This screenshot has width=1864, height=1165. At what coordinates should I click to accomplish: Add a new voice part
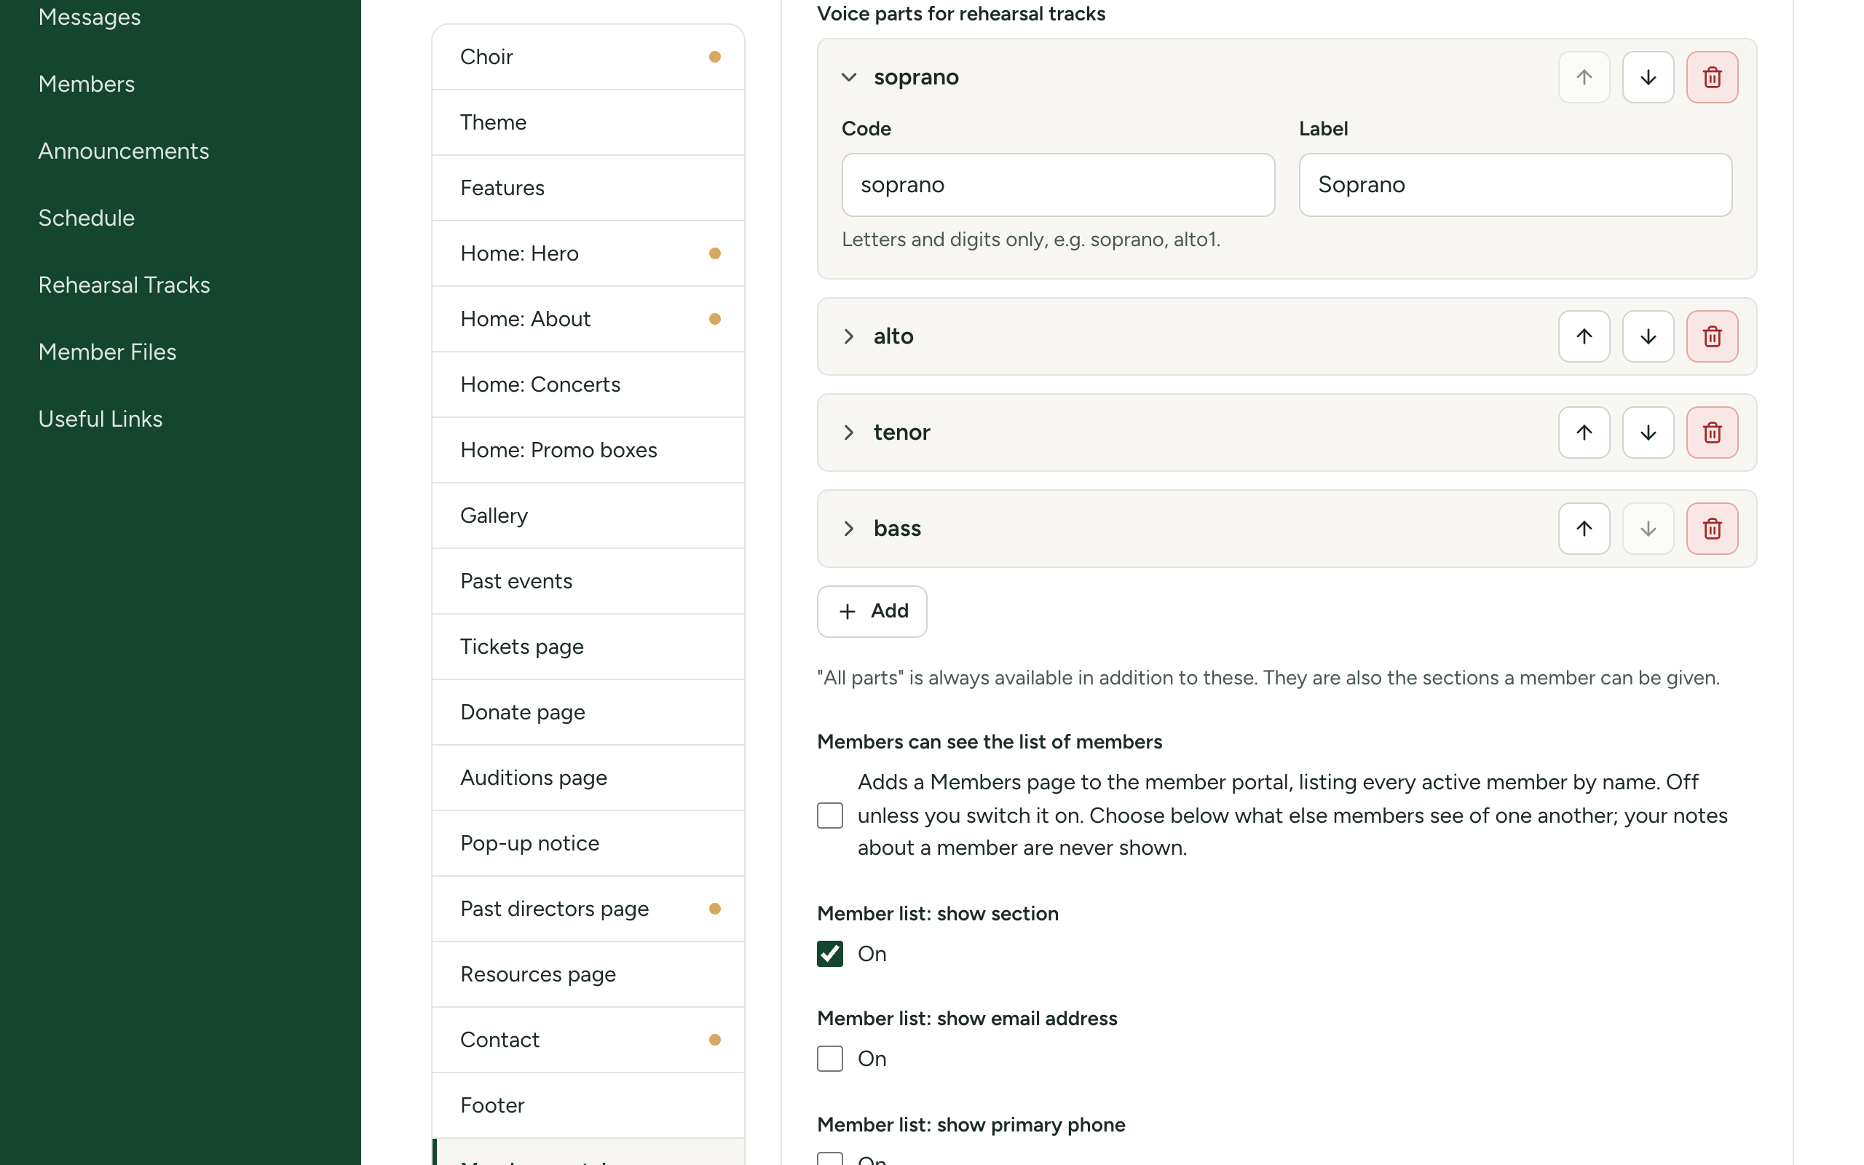click(871, 611)
